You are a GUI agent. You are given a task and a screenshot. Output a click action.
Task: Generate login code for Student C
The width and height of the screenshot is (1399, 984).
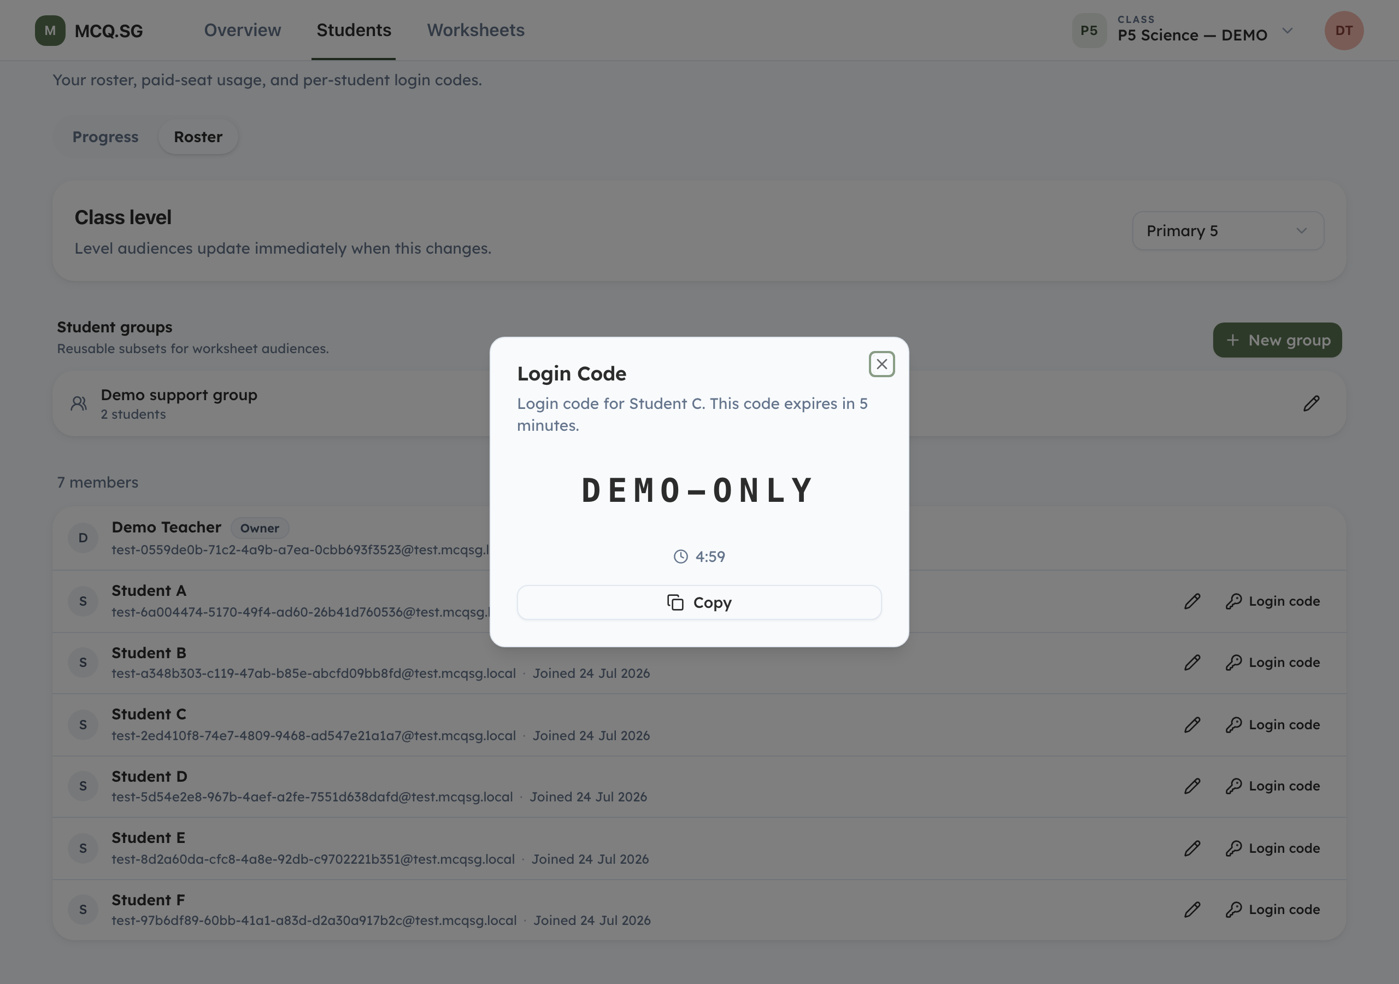tap(1272, 725)
